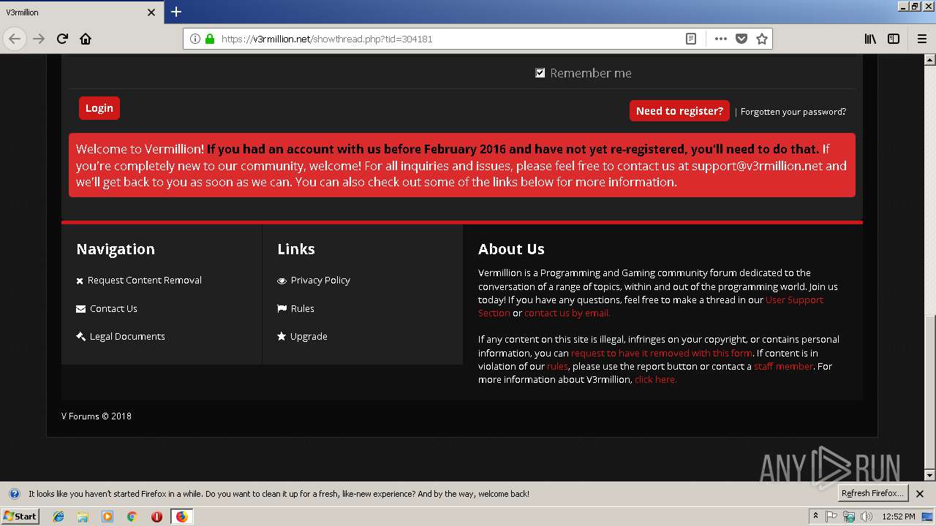This screenshot has width=936, height=526.
Task: Click the envelope icon beside Contact Us
Action: [80, 309]
